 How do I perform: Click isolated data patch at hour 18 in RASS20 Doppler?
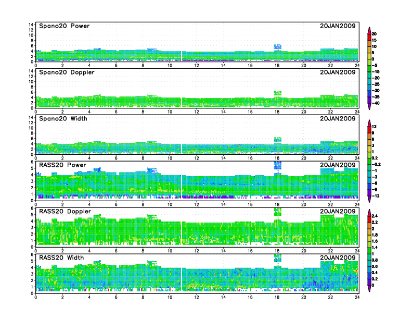coord(278,212)
